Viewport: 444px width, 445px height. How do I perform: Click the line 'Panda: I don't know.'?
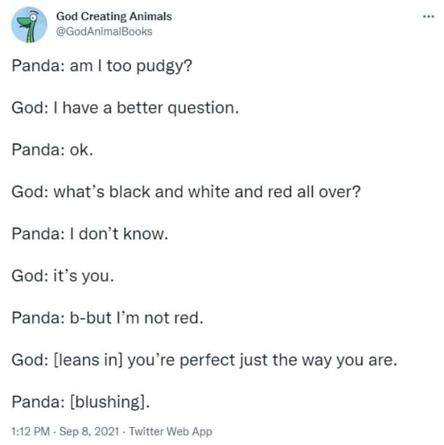(x=89, y=234)
